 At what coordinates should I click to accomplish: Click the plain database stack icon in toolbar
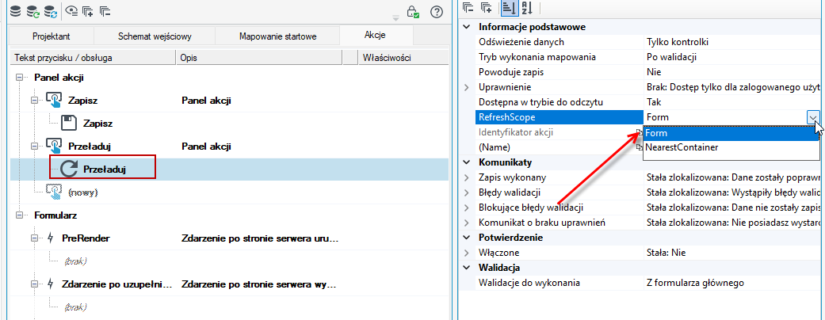point(16,10)
